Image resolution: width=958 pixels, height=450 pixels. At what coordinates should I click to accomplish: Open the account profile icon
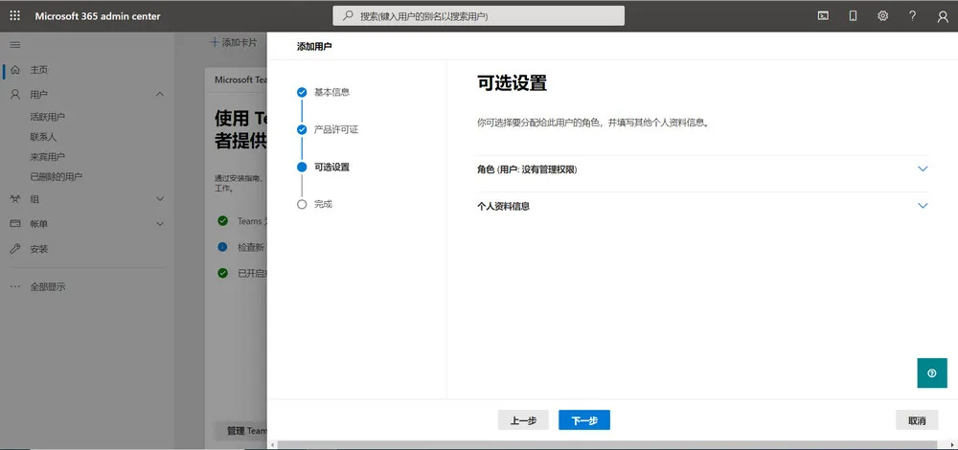point(942,16)
